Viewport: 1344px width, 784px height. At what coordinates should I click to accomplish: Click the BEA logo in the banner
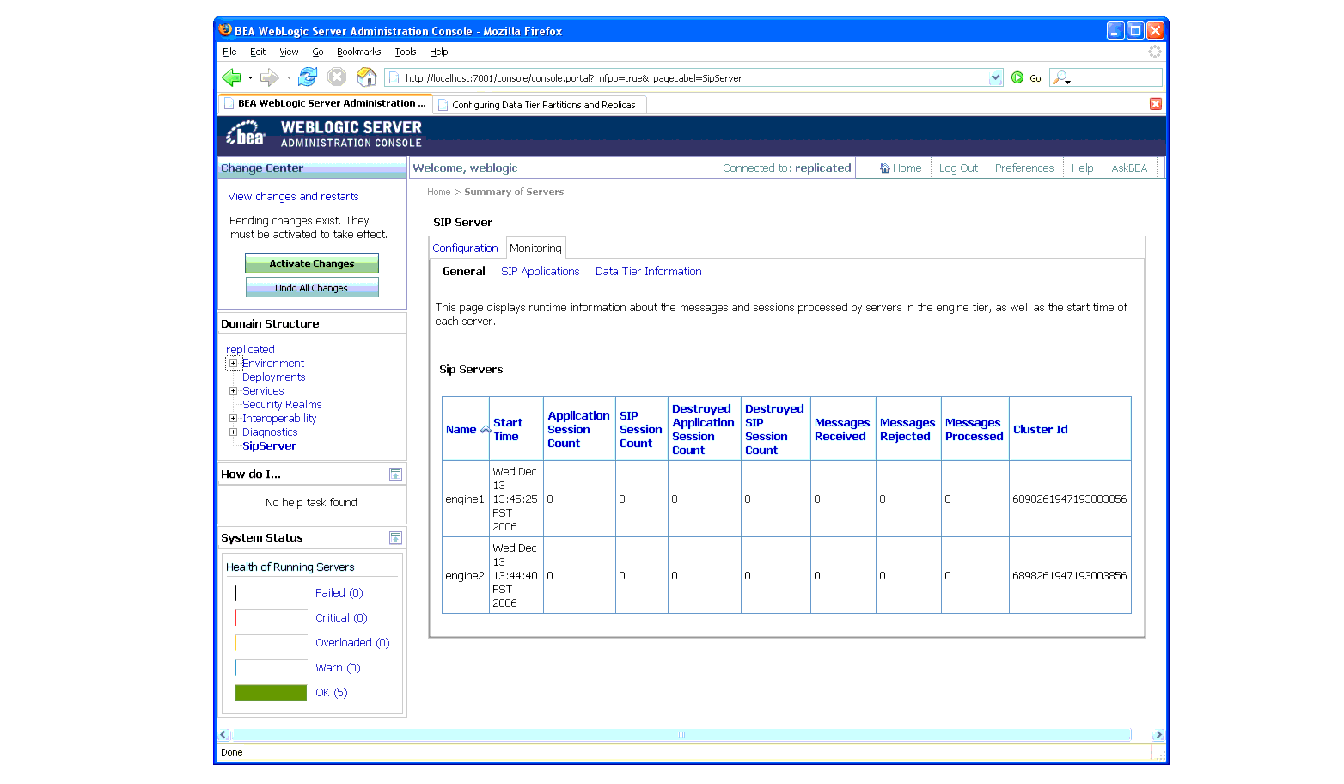[245, 135]
